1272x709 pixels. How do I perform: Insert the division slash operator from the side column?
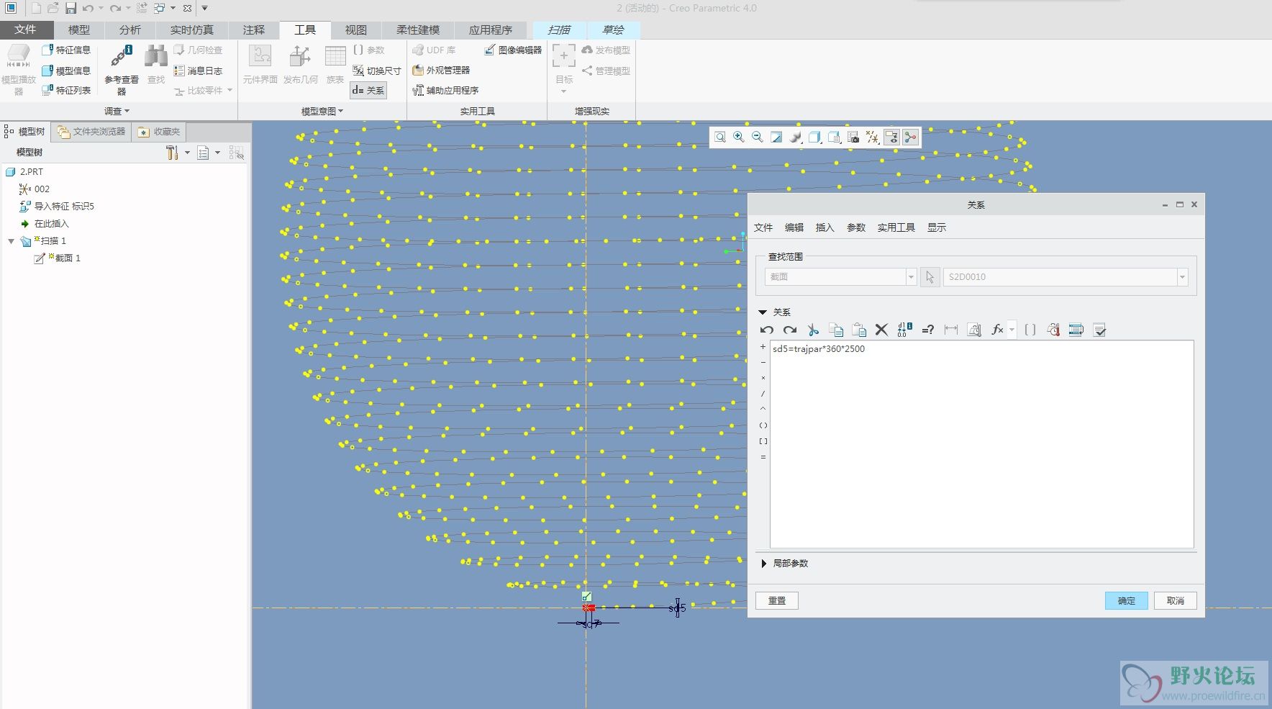click(763, 394)
